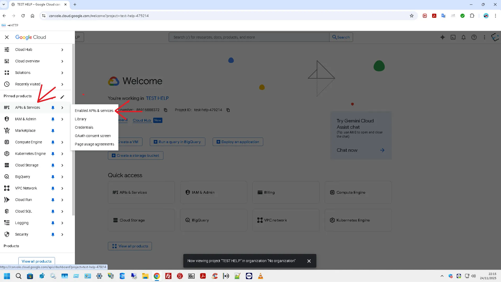
Task: Expand the Compute Engine submenu chevron
Action: (x=62, y=142)
